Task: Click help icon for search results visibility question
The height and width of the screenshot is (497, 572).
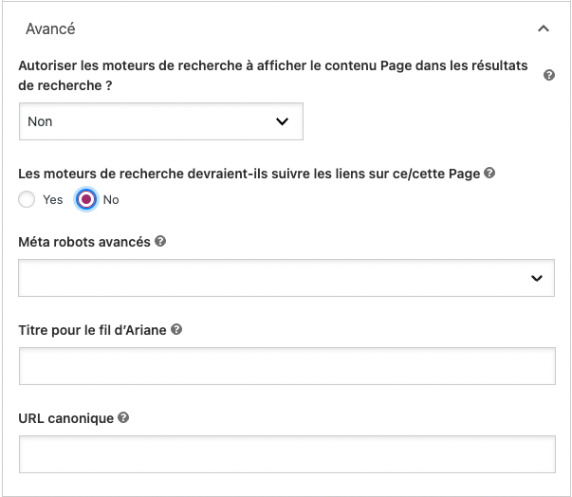Action: [x=549, y=76]
